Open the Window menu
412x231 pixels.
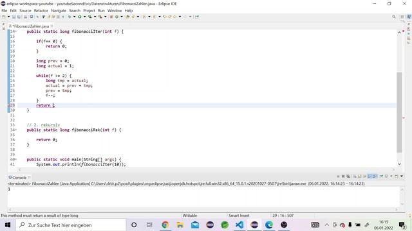click(x=115, y=10)
